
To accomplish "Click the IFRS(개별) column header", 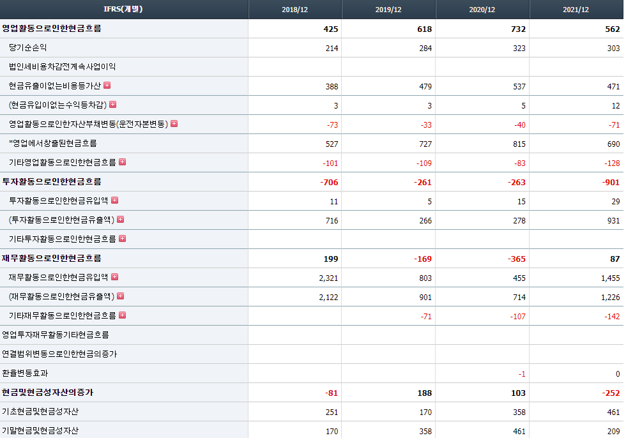I will [x=123, y=9].
